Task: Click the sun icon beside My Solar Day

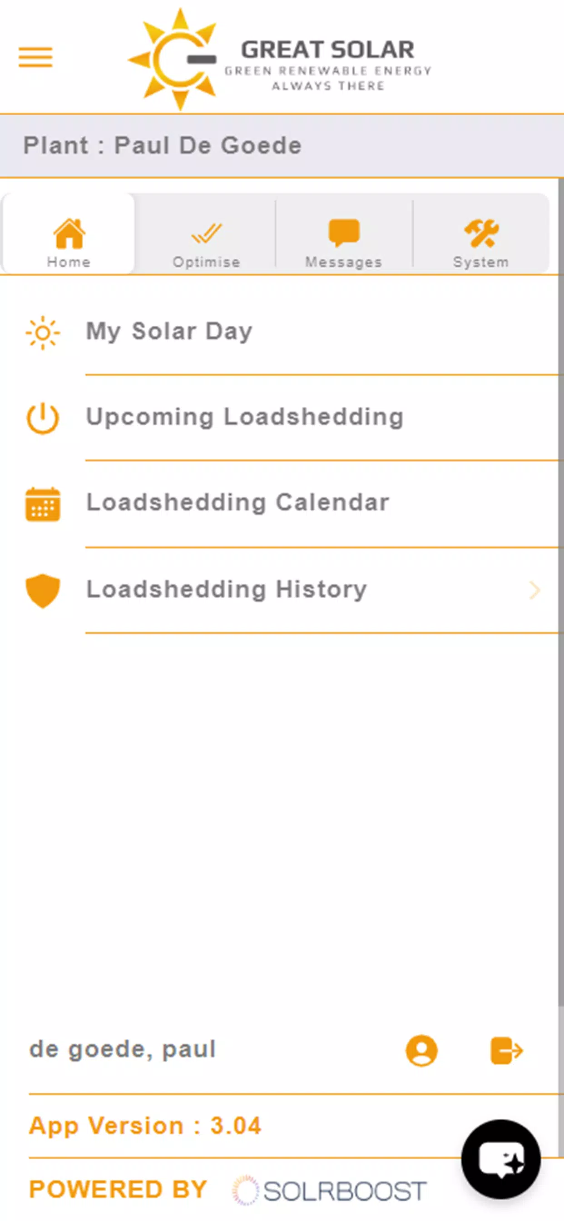Action: (x=43, y=333)
